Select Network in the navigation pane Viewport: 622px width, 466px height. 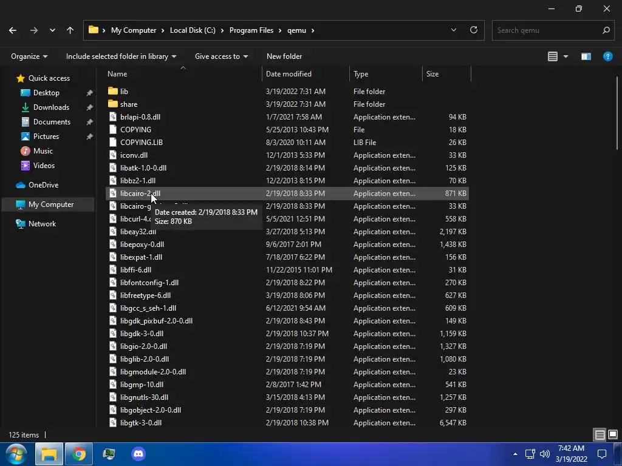tap(42, 224)
